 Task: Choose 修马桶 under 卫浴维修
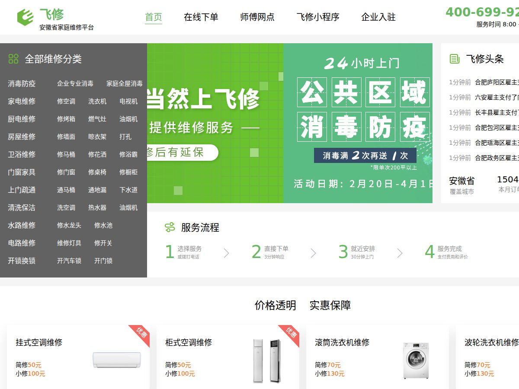tap(66, 154)
